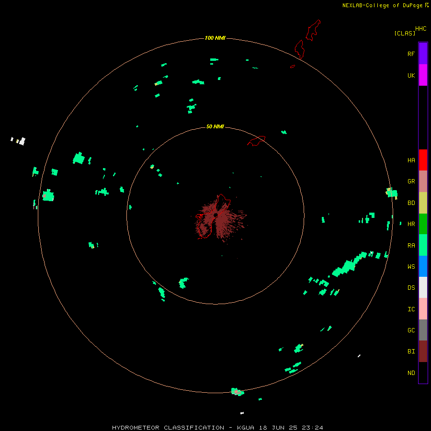Click the HR legend label
Screen dimensions: 431x431
click(411, 224)
